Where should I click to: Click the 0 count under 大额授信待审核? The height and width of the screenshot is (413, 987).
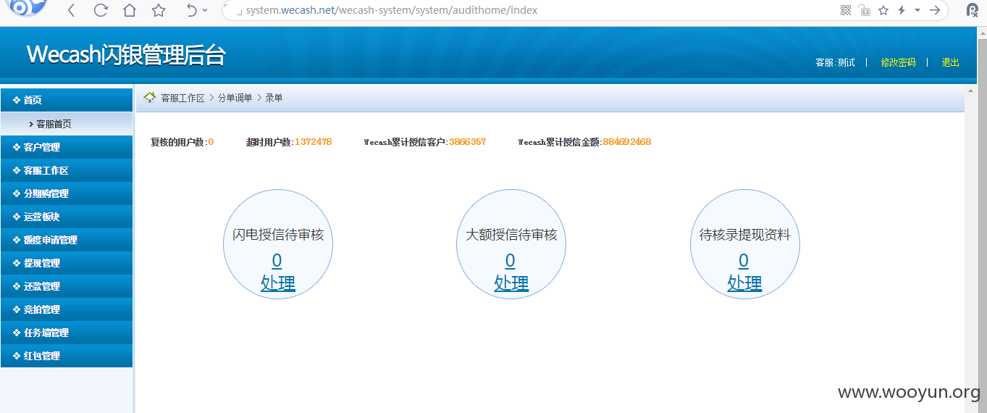point(511,261)
